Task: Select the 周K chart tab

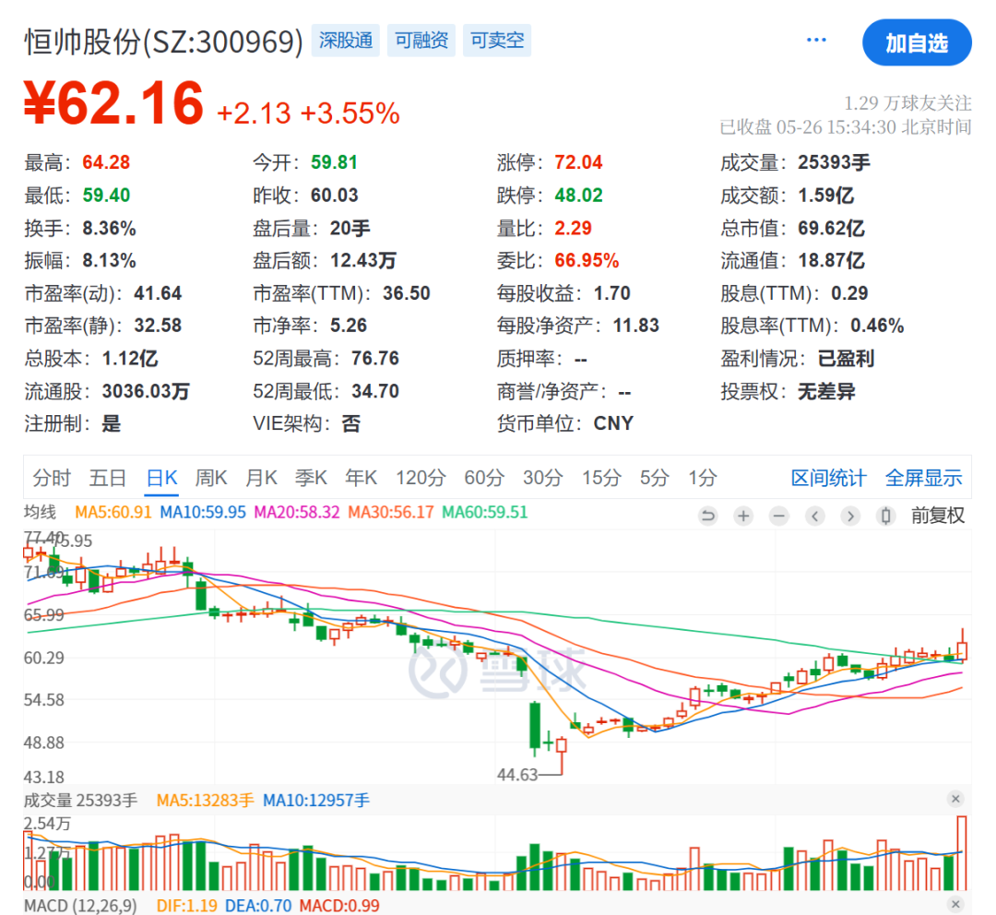Action: tap(211, 478)
